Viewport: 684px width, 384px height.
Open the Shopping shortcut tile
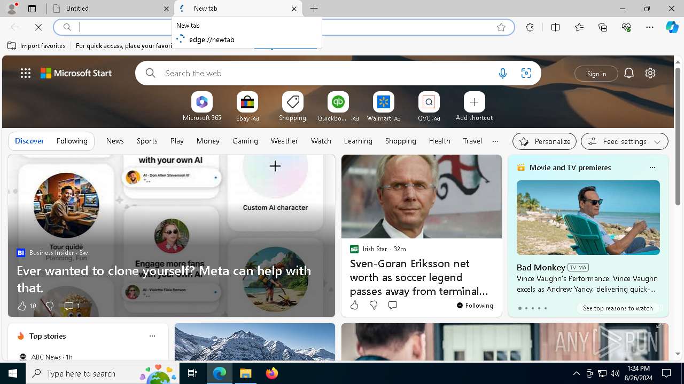[293, 107]
